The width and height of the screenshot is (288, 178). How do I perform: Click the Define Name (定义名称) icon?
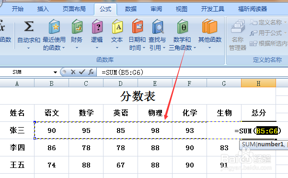point(253,22)
